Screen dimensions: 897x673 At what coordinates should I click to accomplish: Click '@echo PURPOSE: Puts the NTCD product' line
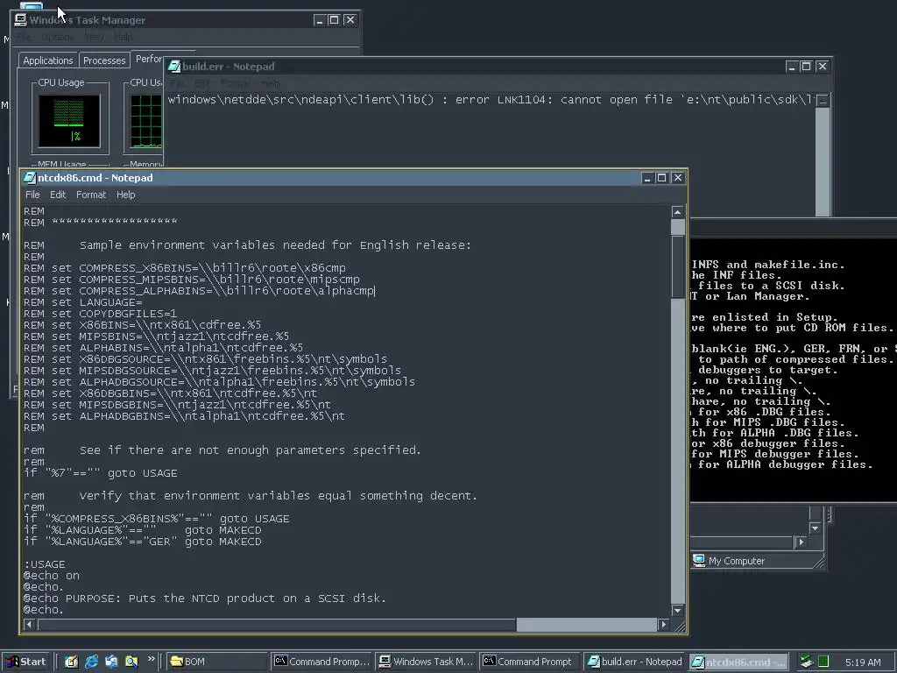205,599
